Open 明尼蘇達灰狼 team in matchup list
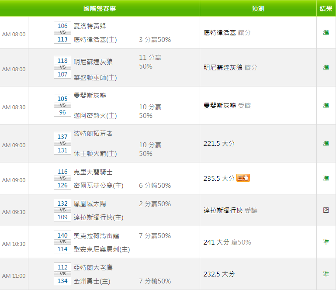 (x=93, y=62)
